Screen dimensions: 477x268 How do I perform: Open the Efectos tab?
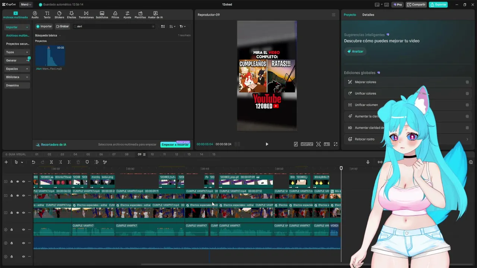coord(72,15)
